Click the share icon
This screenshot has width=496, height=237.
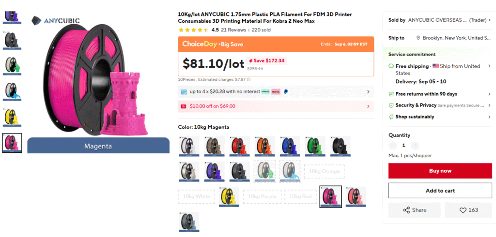coord(406,210)
